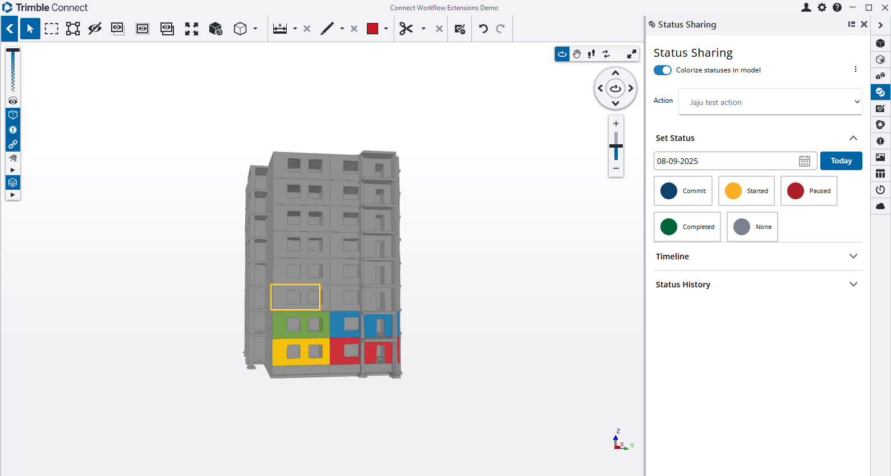Click the red markup color swatch

(373, 29)
